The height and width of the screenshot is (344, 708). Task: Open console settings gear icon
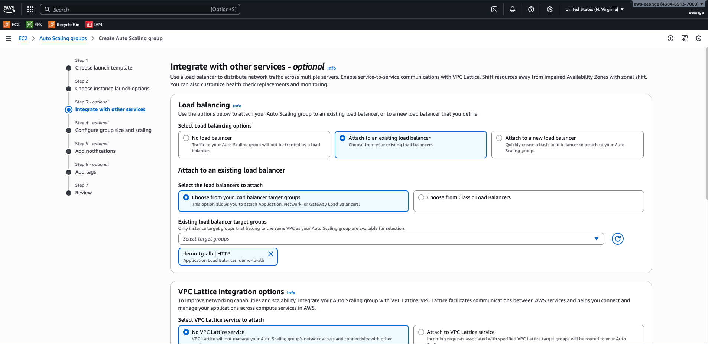(550, 9)
